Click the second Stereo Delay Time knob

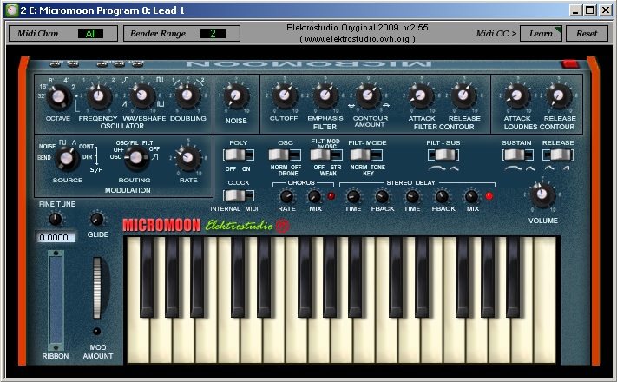(412, 196)
